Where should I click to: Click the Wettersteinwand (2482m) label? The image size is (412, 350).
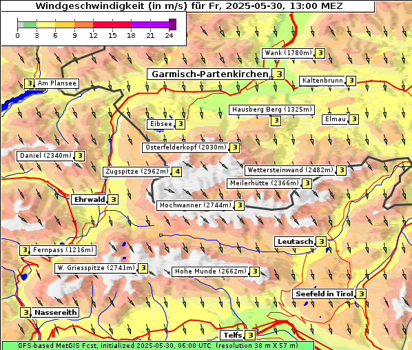click(290, 170)
